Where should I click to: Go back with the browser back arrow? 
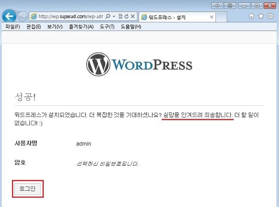click(x=9, y=16)
